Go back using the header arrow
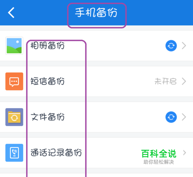This screenshot has height=177, width=193. point(11,12)
